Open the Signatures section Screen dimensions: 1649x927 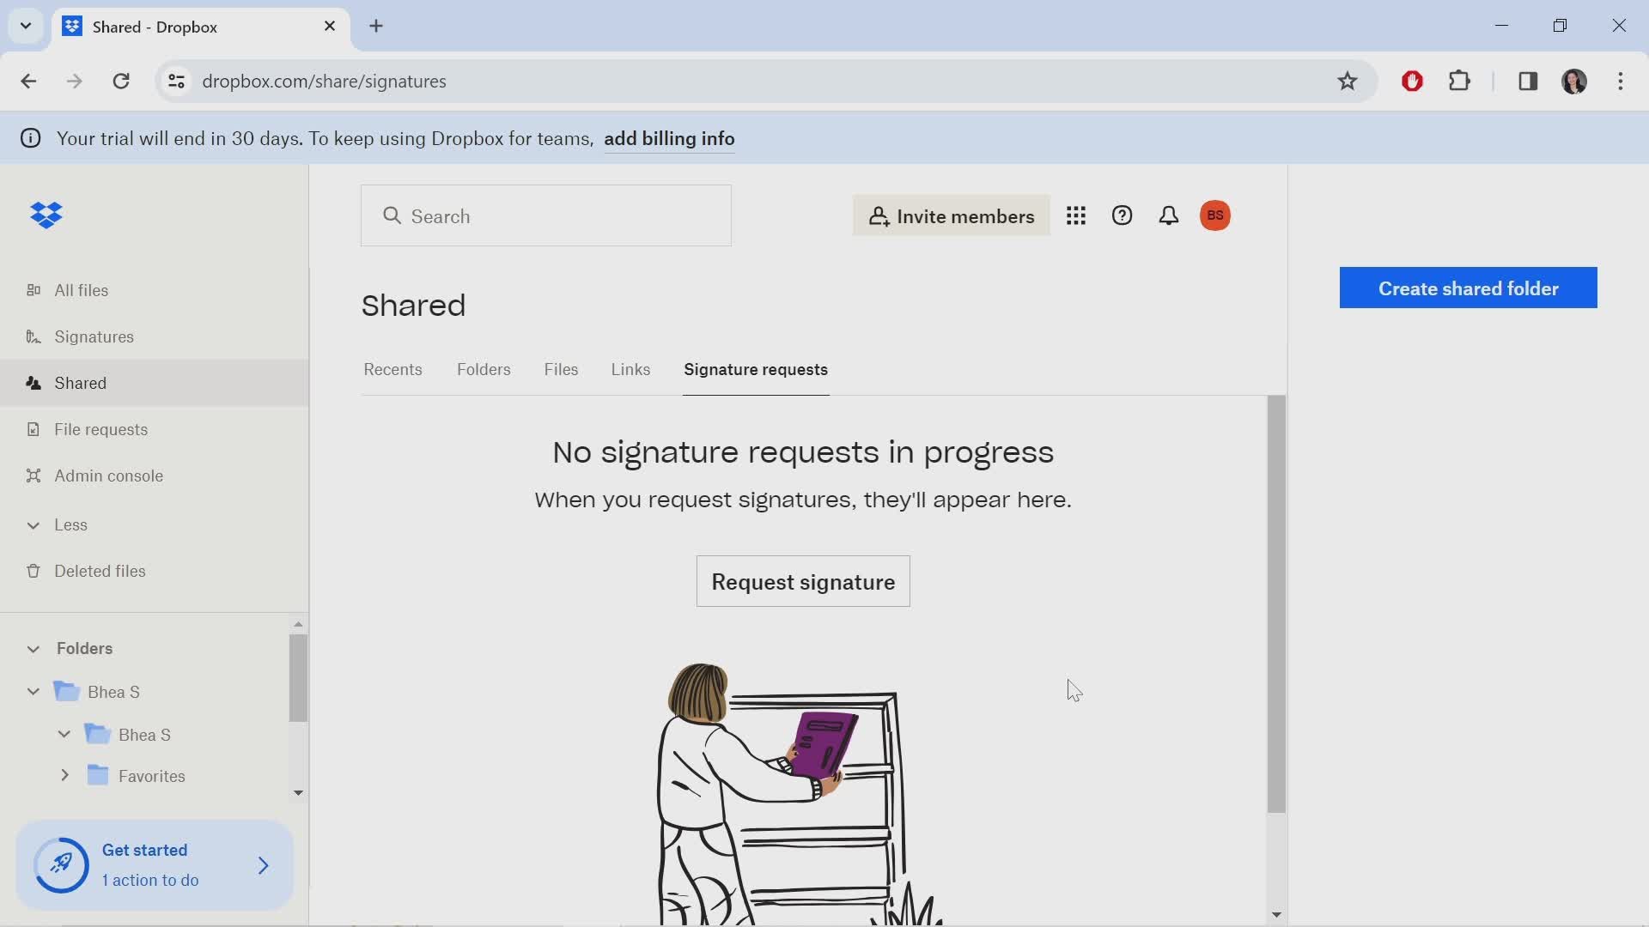[94, 336]
